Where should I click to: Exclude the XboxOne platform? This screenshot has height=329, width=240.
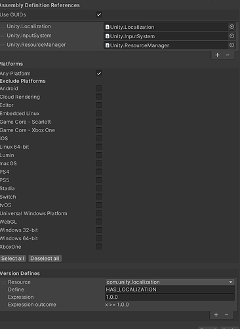coord(99,247)
